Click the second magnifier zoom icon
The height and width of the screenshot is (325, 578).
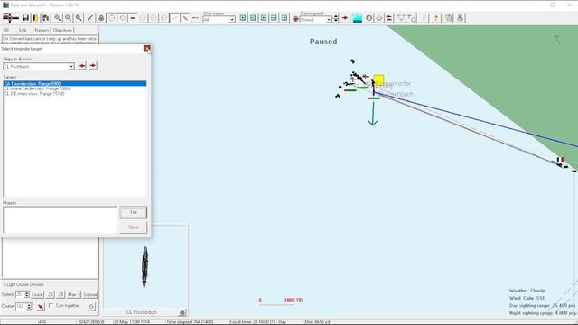(x=69, y=18)
